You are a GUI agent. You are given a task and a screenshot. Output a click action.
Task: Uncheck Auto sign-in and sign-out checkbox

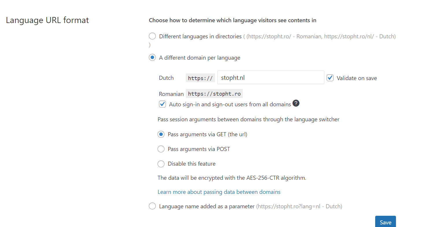(162, 104)
